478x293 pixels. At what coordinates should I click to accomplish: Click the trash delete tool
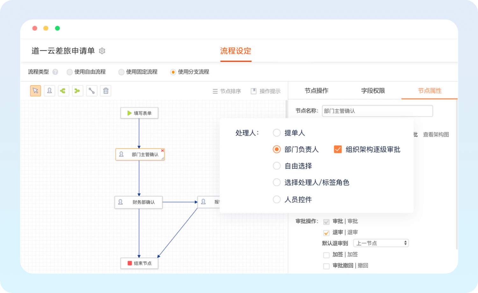point(106,91)
